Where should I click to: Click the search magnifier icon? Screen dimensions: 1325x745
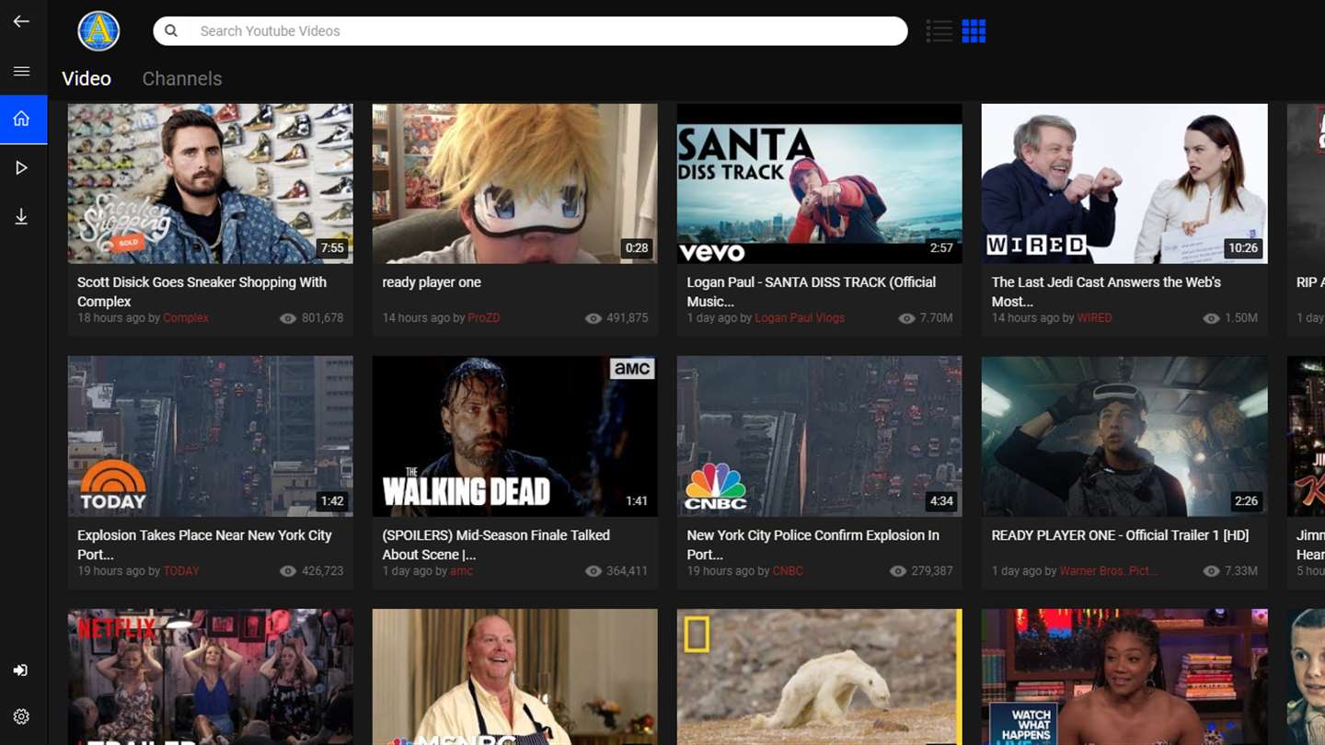tap(171, 30)
